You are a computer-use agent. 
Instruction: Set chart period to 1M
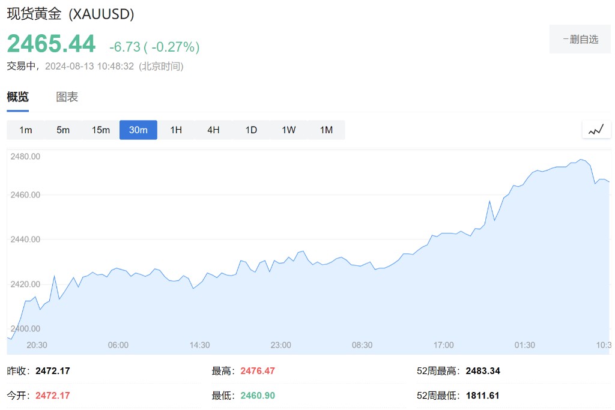tap(326, 130)
